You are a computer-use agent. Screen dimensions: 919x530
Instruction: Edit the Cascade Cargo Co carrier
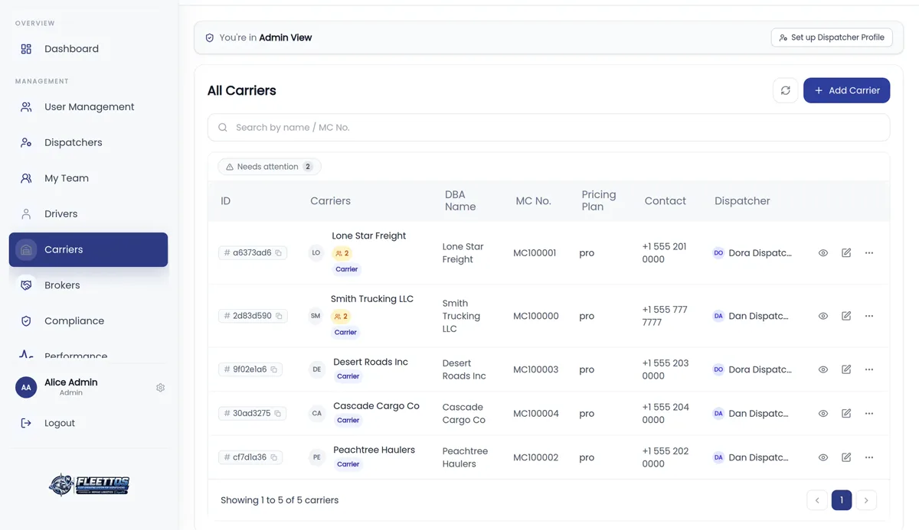[x=846, y=414]
